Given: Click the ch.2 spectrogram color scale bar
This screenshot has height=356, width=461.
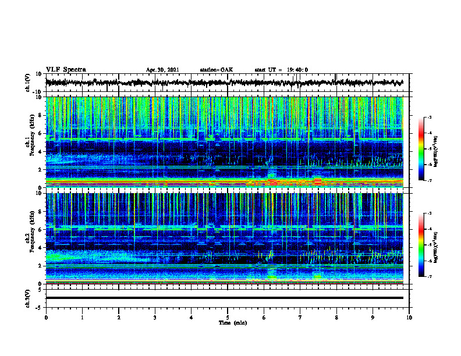Looking at the screenshot, I should [421, 245].
